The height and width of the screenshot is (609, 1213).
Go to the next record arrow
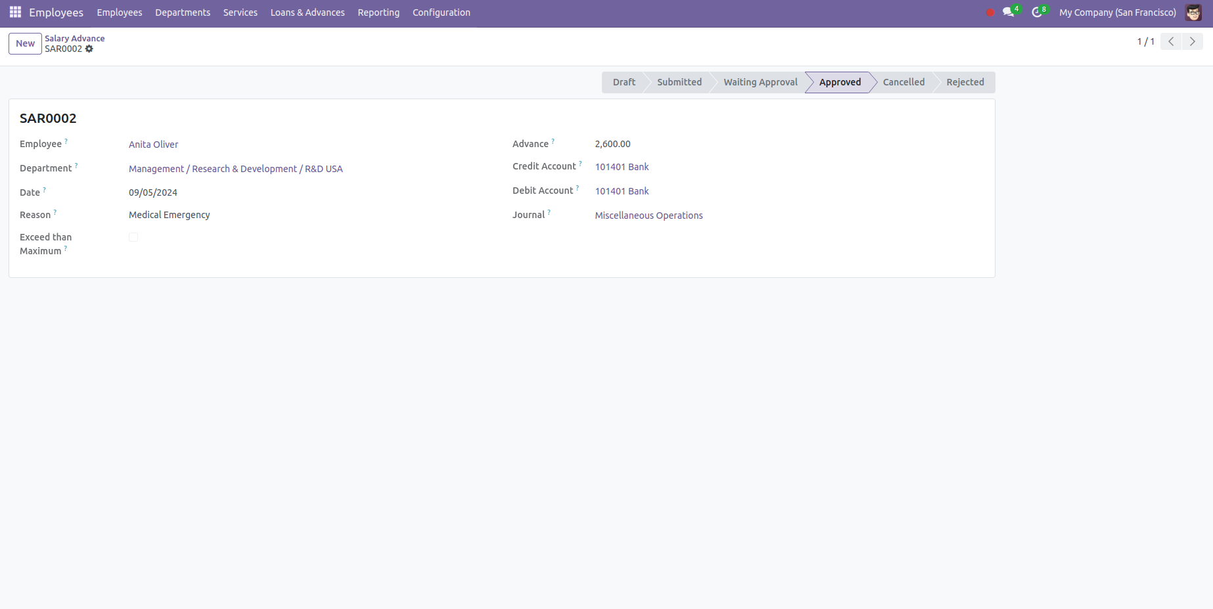click(1192, 41)
